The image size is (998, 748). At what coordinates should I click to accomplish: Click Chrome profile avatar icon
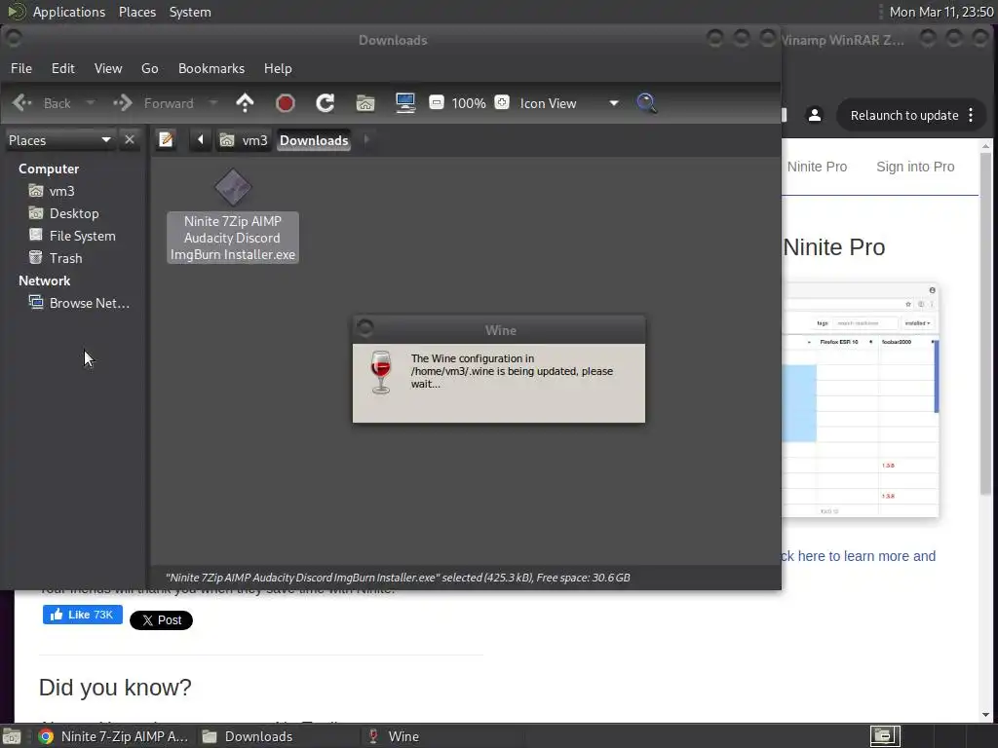(x=814, y=115)
